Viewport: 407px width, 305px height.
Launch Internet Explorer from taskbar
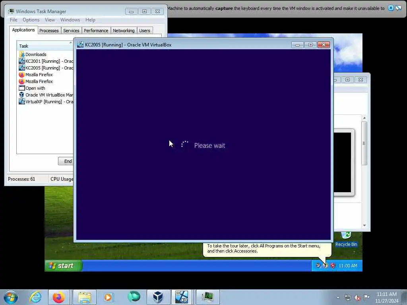click(x=35, y=297)
